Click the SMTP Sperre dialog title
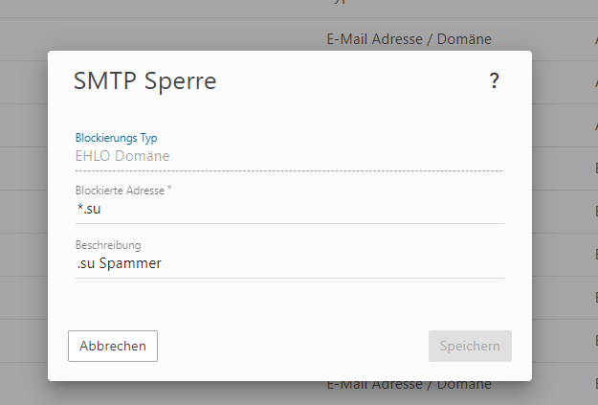Image resolution: width=598 pixels, height=405 pixels. (144, 81)
